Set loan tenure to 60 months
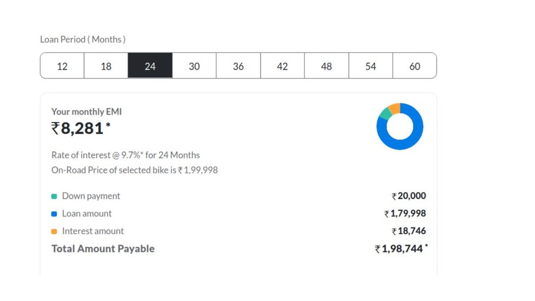This screenshot has width=535, height=301. [x=414, y=66]
